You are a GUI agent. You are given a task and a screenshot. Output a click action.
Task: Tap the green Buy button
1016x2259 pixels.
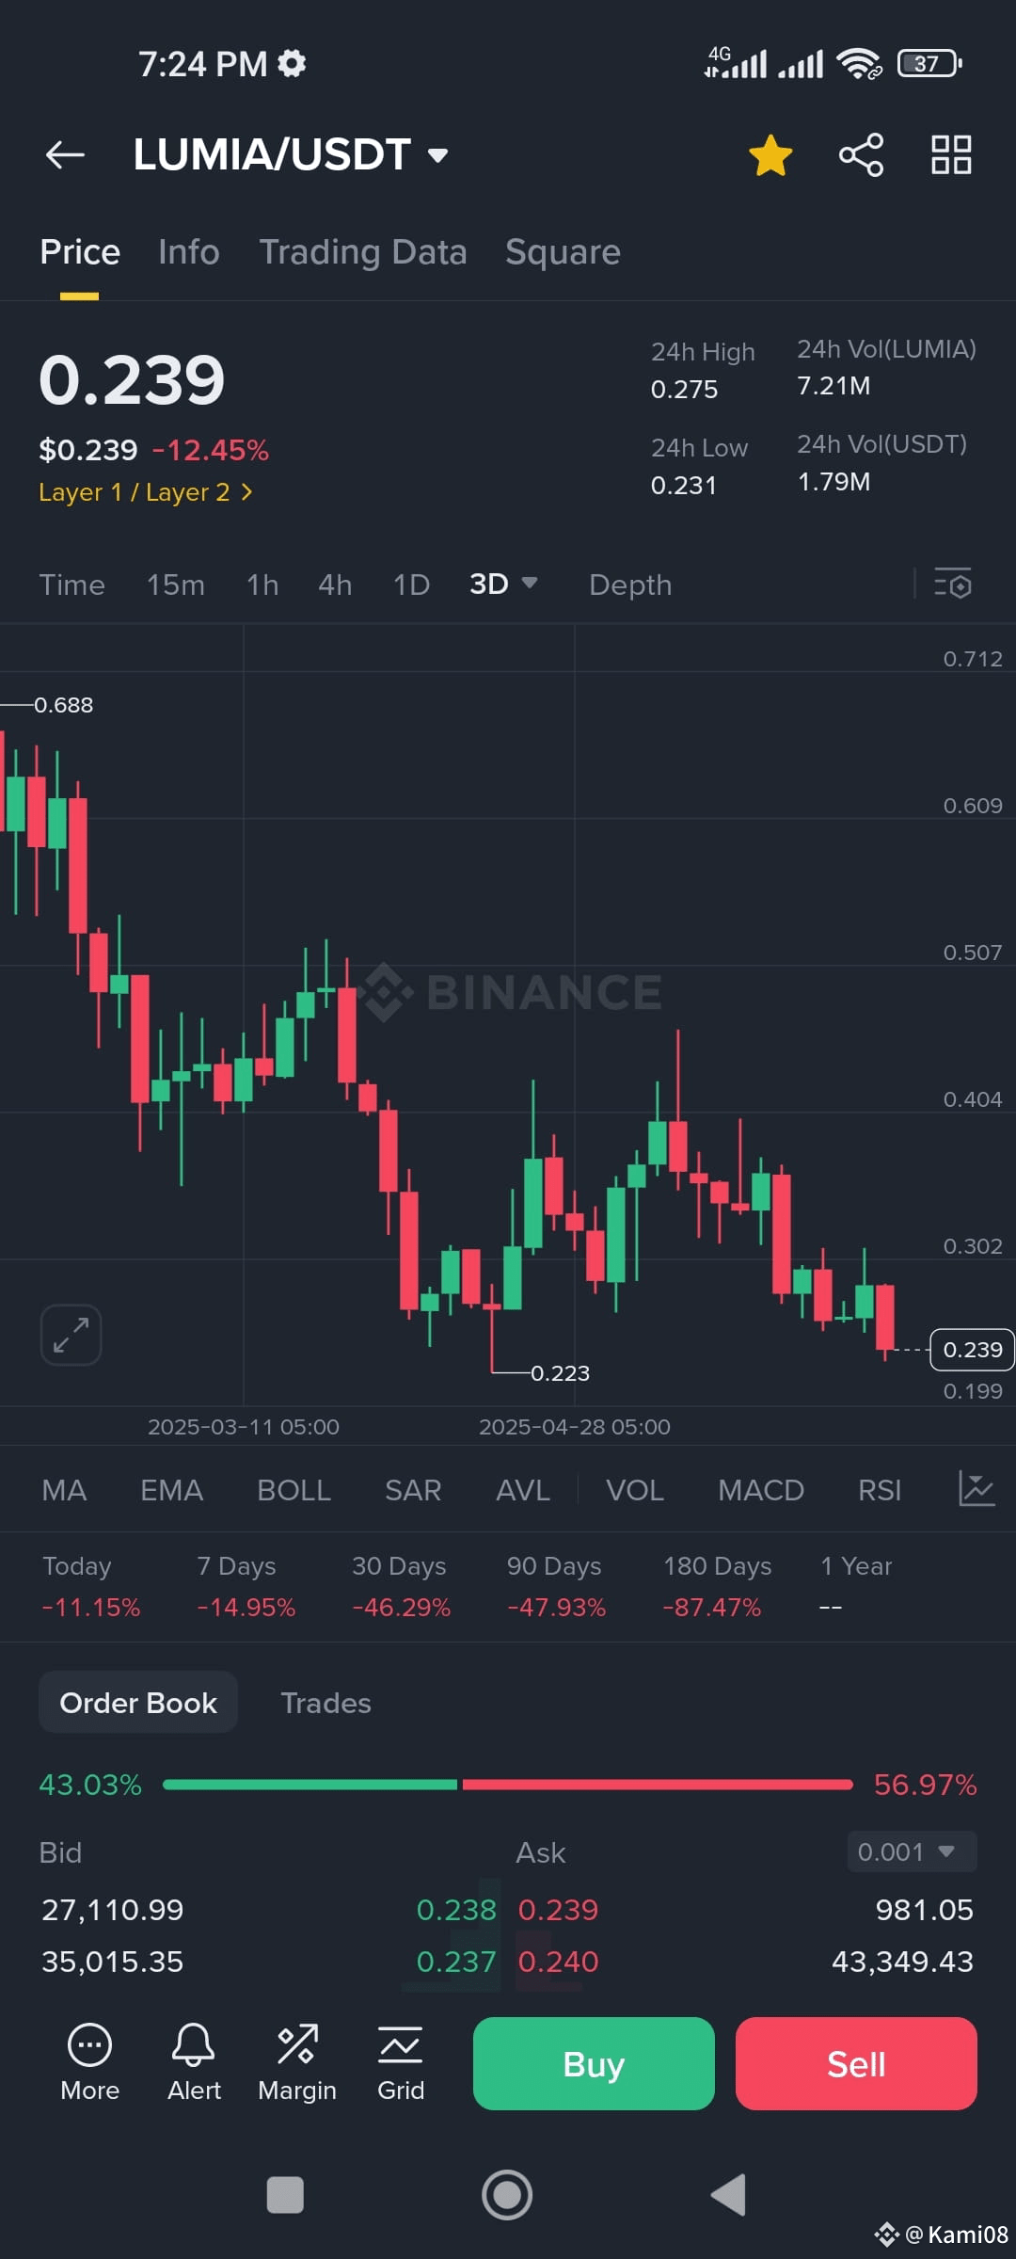[594, 2063]
